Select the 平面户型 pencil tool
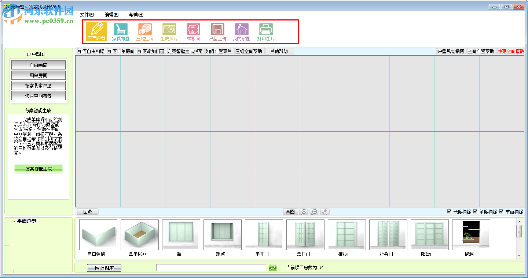The height and width of the screenshot is (278, 528). point(96,31)
